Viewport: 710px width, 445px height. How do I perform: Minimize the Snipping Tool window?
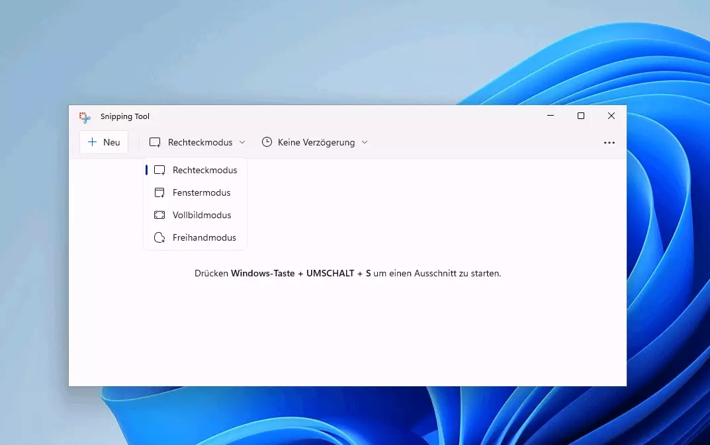551,116
